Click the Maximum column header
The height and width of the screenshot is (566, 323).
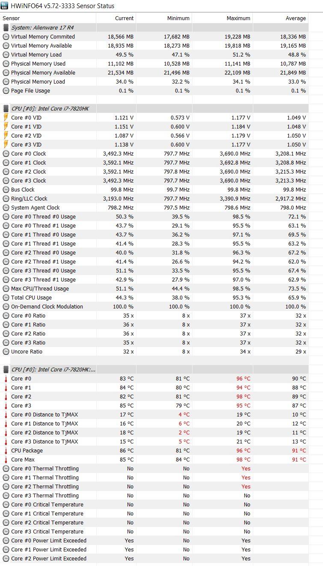click(x=238, y=18)
